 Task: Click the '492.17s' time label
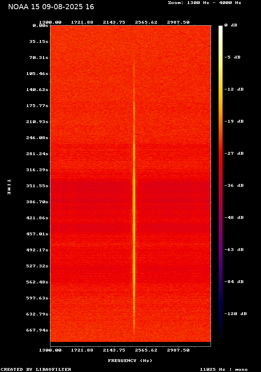pyautogui.click(x=37, y=250)
